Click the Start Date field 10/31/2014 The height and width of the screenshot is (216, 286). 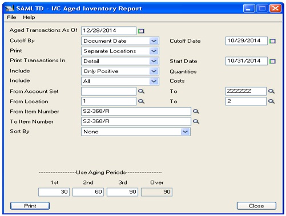(247, 61)
